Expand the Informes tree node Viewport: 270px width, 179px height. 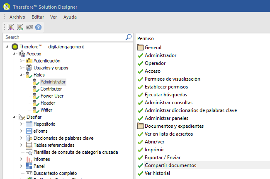pos(21,159)
